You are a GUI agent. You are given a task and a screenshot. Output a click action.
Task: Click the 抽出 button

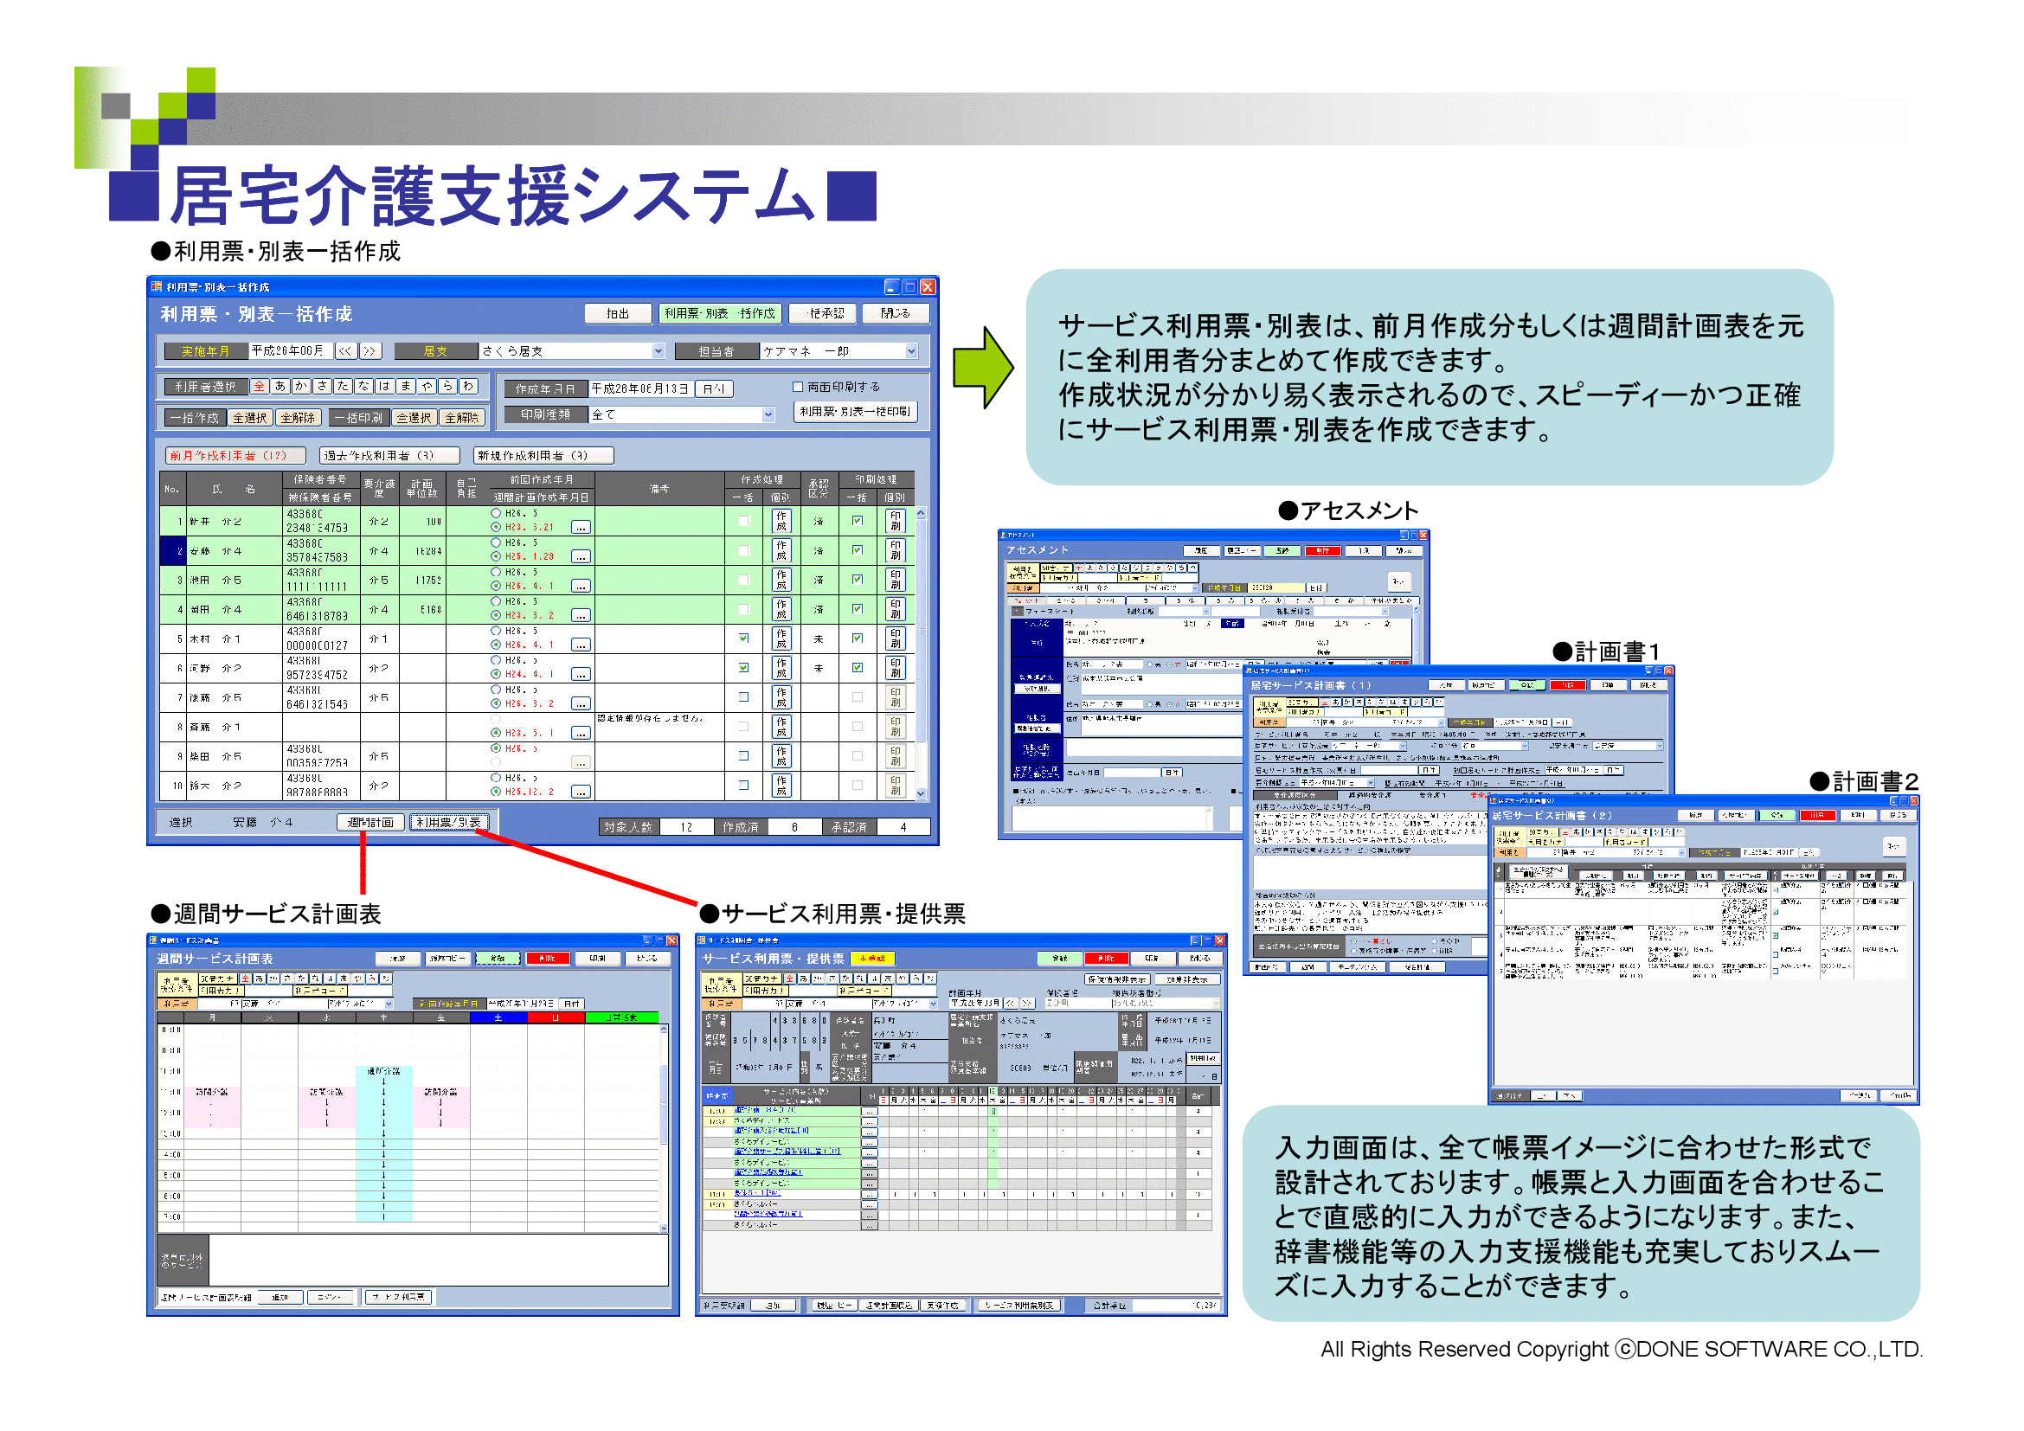pyautogui.click(x=618, y=314)
